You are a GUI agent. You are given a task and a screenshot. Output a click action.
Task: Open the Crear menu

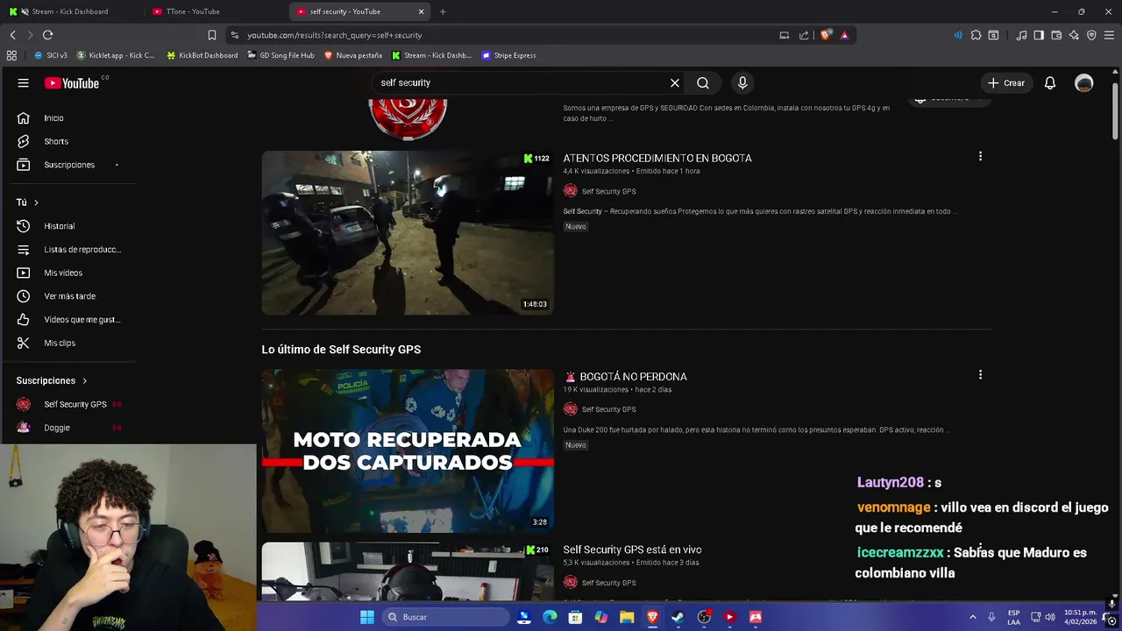click(1006, 82)
